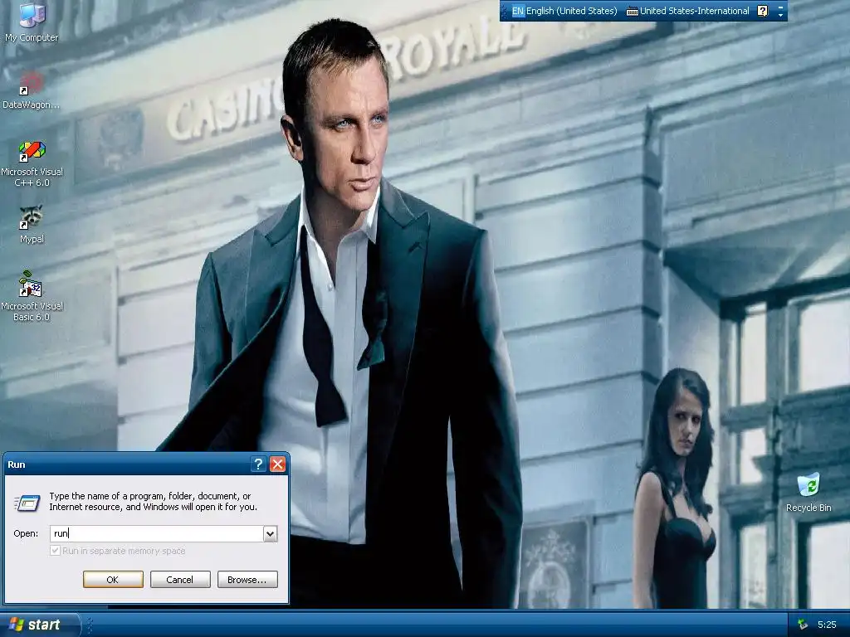850x637 pixels.
Task: Open the My Computer desktop icon
Action: click(32, 22)
